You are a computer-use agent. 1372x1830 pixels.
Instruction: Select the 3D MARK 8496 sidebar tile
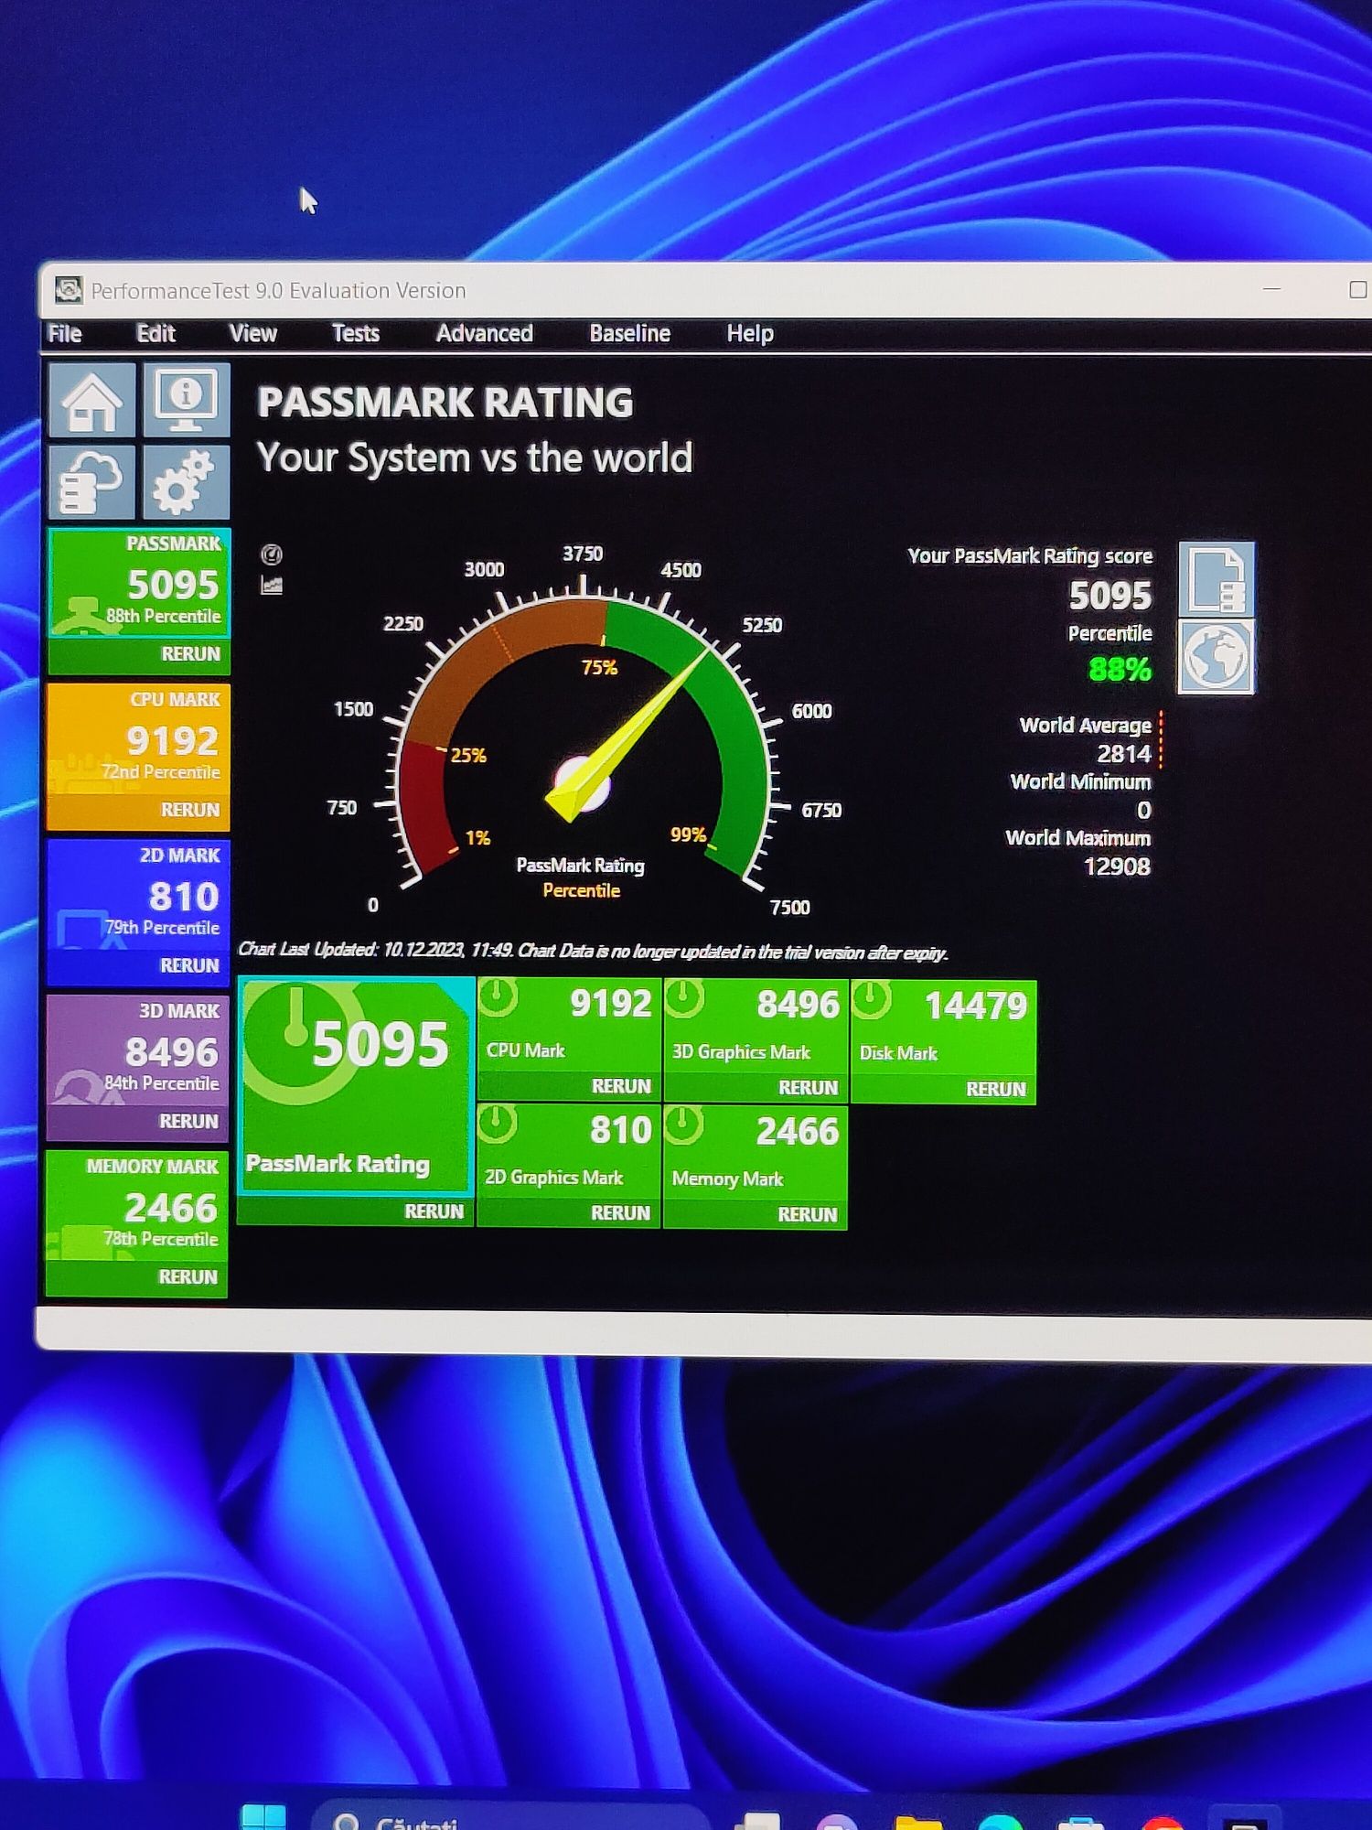pos(138,1050)
